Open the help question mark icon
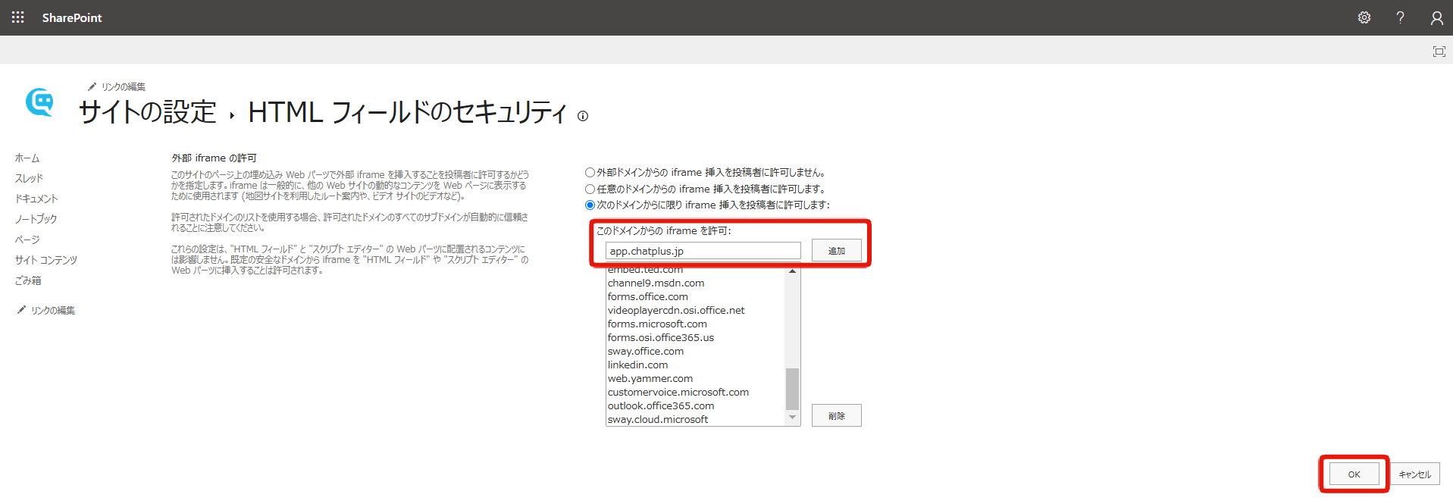This screenshot has height=504, width=1453. click(x=1400, y=17)
